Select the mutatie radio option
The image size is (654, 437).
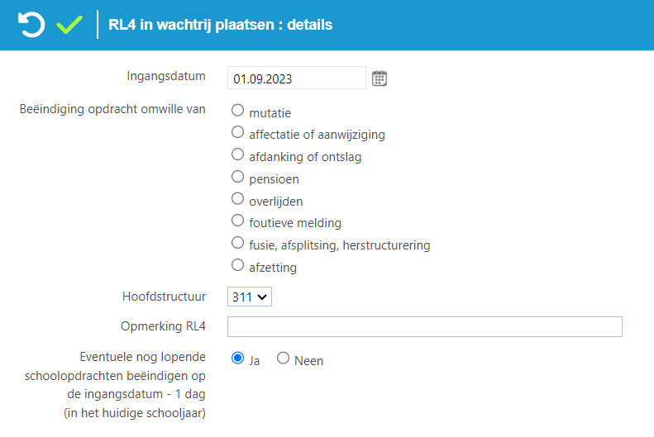click(x=238, y=110)
